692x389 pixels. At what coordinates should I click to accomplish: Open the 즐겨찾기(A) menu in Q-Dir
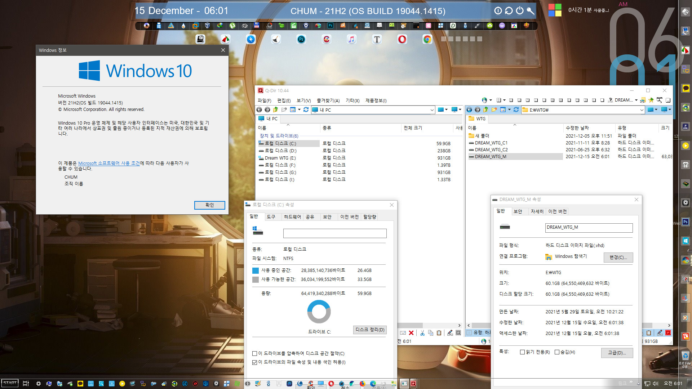328,100
